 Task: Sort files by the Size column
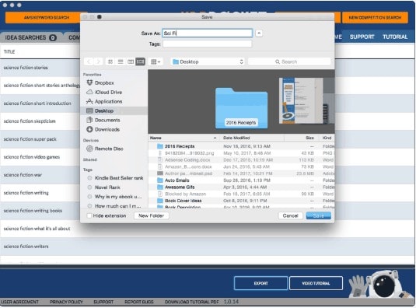pos(301,138)
